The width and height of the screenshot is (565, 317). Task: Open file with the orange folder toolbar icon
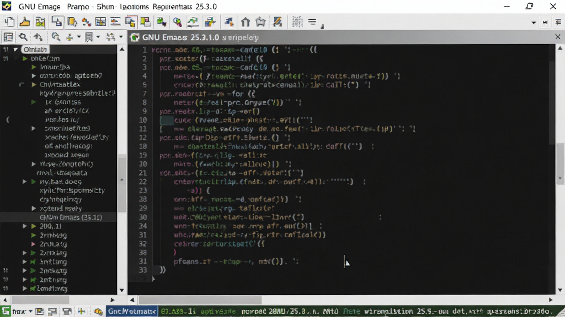pyautogui.click(x=24, y=22)
